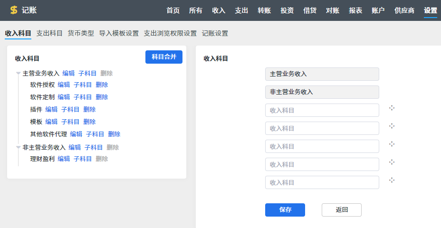This screenshot has height=228, width=441.
Task: Switch to the 支出科目 tab
Action: tap(49, 33)
